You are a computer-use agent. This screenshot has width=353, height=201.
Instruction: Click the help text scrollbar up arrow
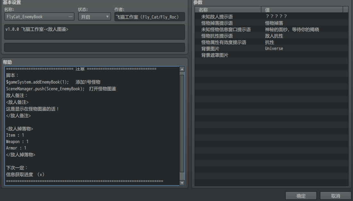point(182,69)
